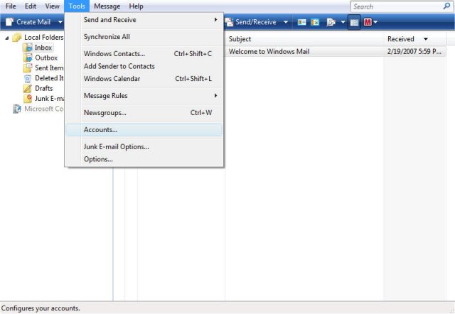This screenshot has height=314, width=455.
Task: Open Newsgroups from Tools menu
Action: [144, 113]
